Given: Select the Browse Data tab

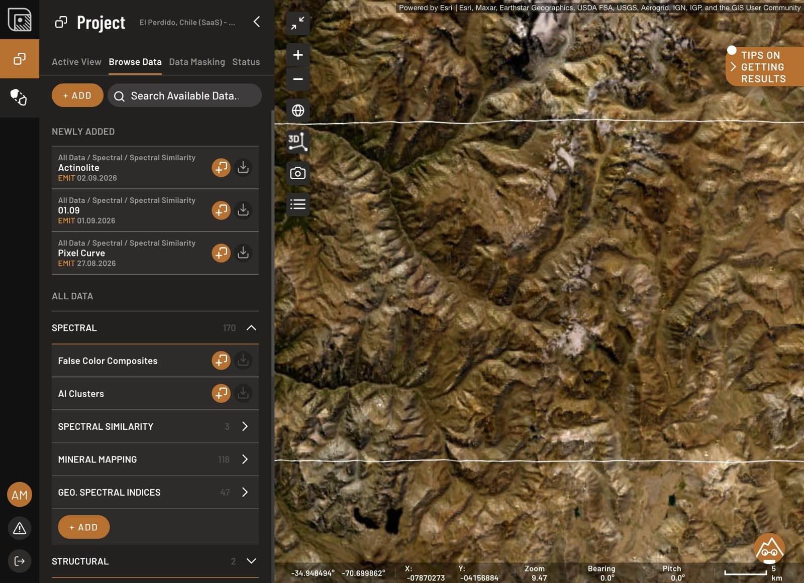Looking at the screenshot, I should (135, 62).
